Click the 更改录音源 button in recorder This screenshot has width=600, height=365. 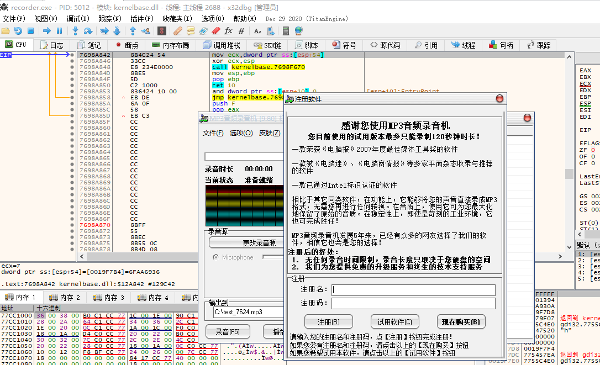point(247,243)
